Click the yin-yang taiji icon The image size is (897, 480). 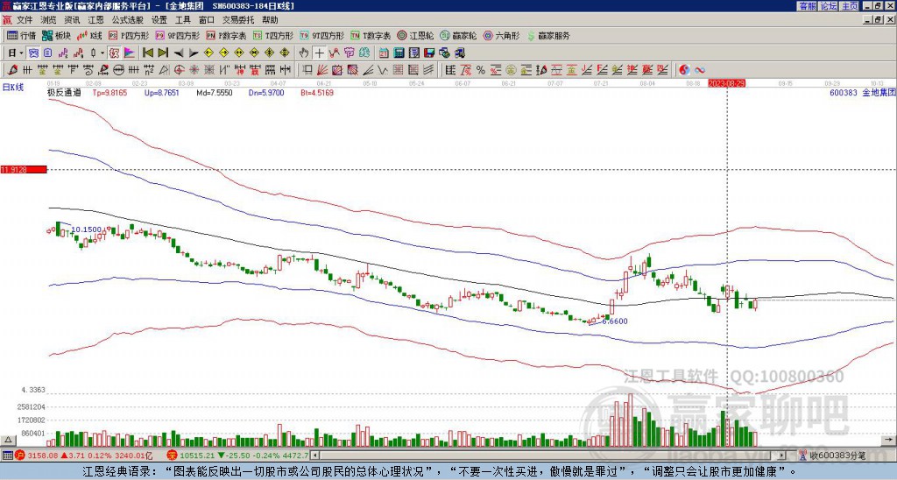[x=684, y=69]
